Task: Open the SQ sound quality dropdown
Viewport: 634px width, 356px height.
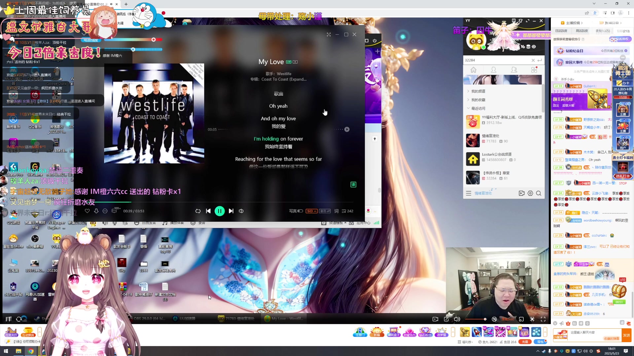Action: click(311, 211)
